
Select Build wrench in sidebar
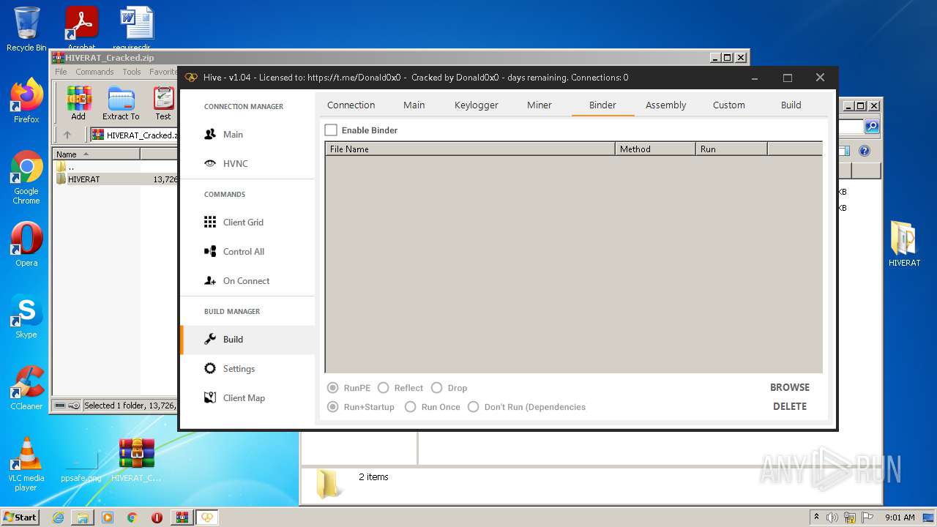pos(247,339)
